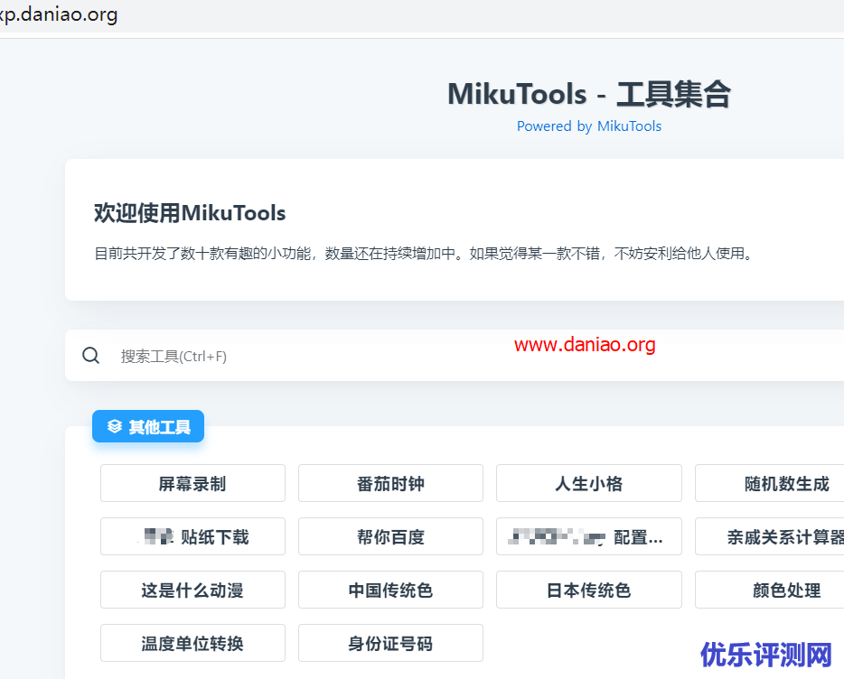Open the 屏幕录制 tool
The image size is (844, 679).
tap(192, 483)
